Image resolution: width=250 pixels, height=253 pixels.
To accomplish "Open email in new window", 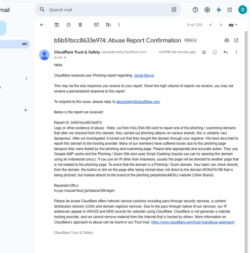I will 236,40.
